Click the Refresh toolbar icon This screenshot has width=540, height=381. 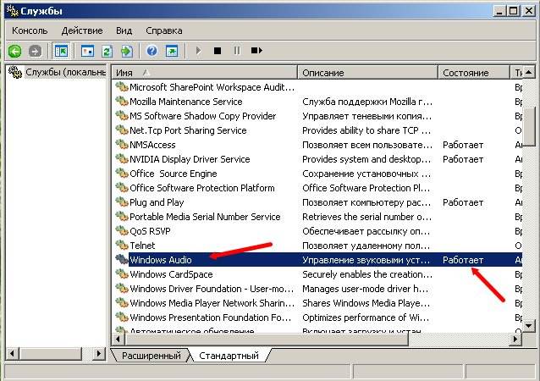[x=107, y=51]
